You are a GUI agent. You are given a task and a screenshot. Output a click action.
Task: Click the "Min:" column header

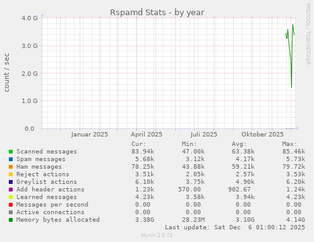click(189, 144)
